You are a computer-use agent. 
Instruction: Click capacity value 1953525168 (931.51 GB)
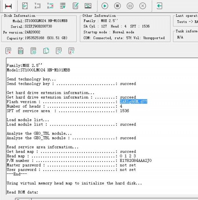pos(46,38)
